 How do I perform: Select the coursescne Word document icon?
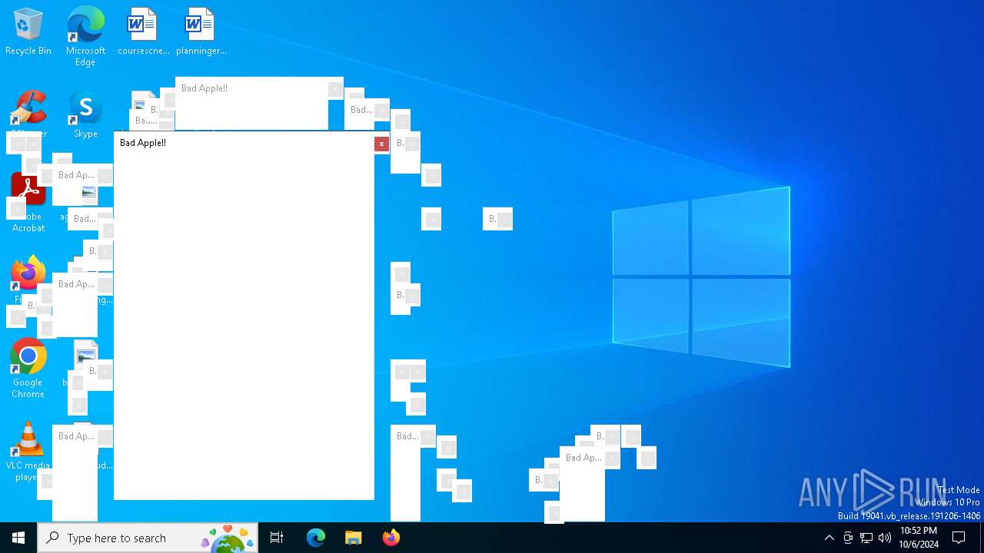coord(143,32)
